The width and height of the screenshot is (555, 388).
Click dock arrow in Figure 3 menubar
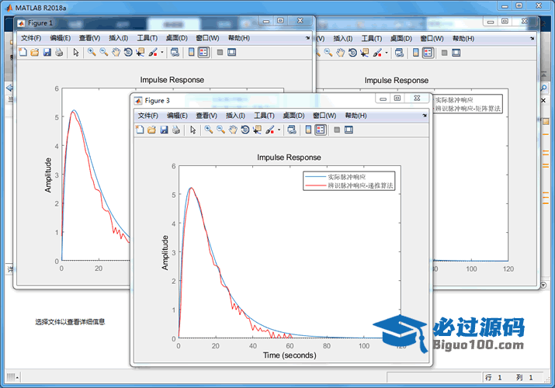(x=425, y=116)
